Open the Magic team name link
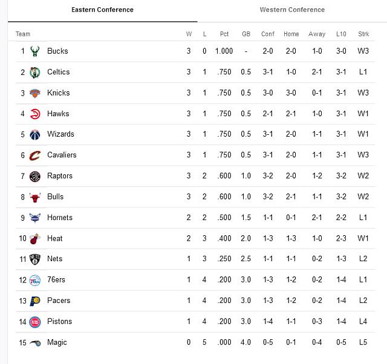The width and height of the screenshot is (387, 364). [x=57, y=342]
